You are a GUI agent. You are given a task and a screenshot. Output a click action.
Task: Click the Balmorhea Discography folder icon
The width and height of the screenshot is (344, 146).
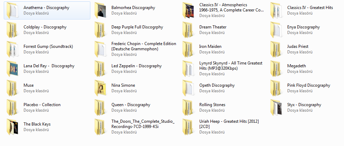[x=101, y=10]
